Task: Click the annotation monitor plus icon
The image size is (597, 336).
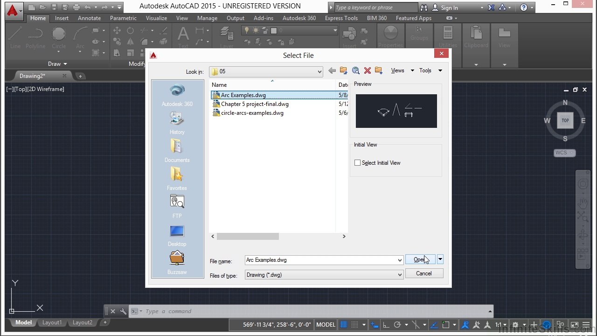Action: tap(534, 325)
